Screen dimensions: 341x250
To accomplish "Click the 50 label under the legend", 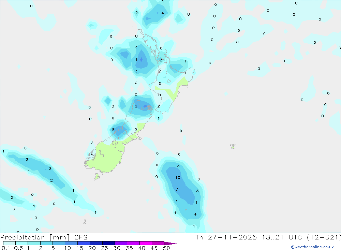I will coord(166,248).
